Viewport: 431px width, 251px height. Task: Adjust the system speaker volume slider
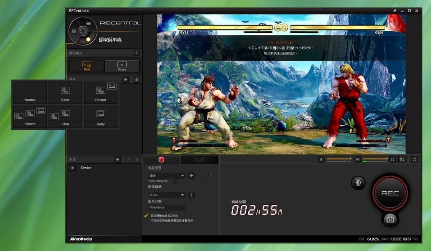click(x=375, y=159)
